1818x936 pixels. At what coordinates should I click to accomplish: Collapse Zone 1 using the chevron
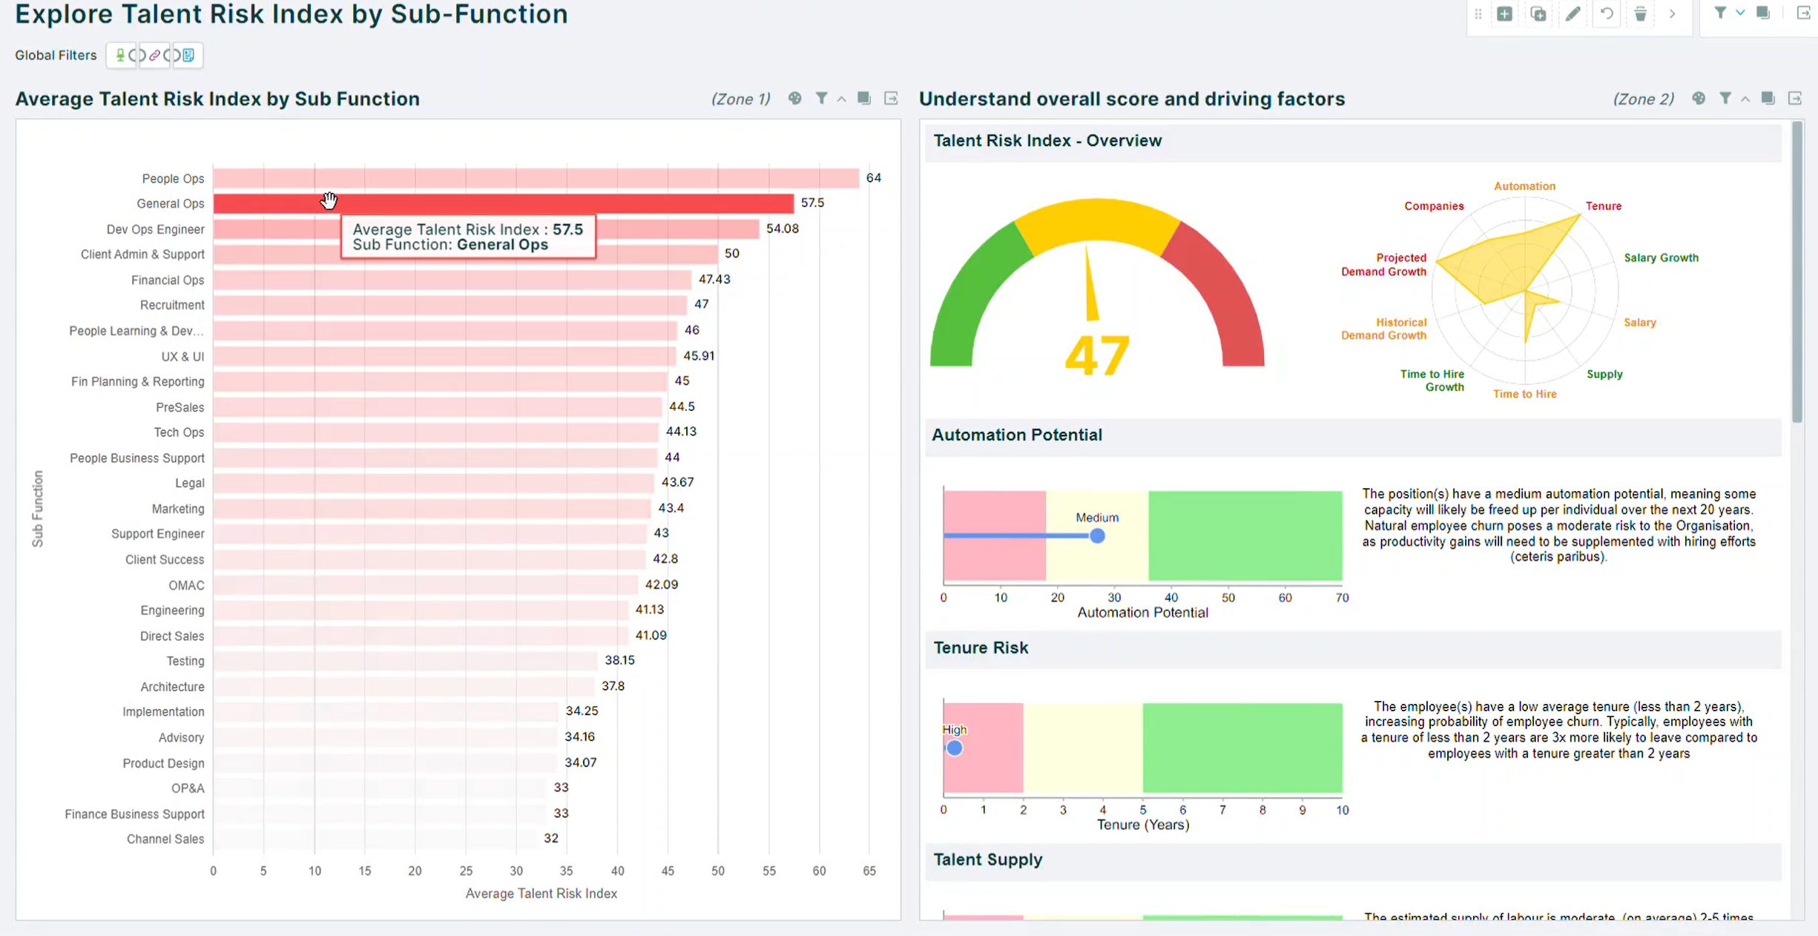pyautogui.click(x=841, y=99)
